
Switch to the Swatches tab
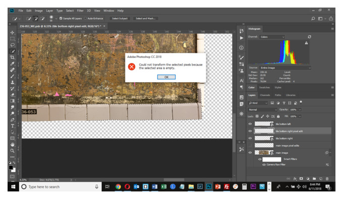point(264,88)
